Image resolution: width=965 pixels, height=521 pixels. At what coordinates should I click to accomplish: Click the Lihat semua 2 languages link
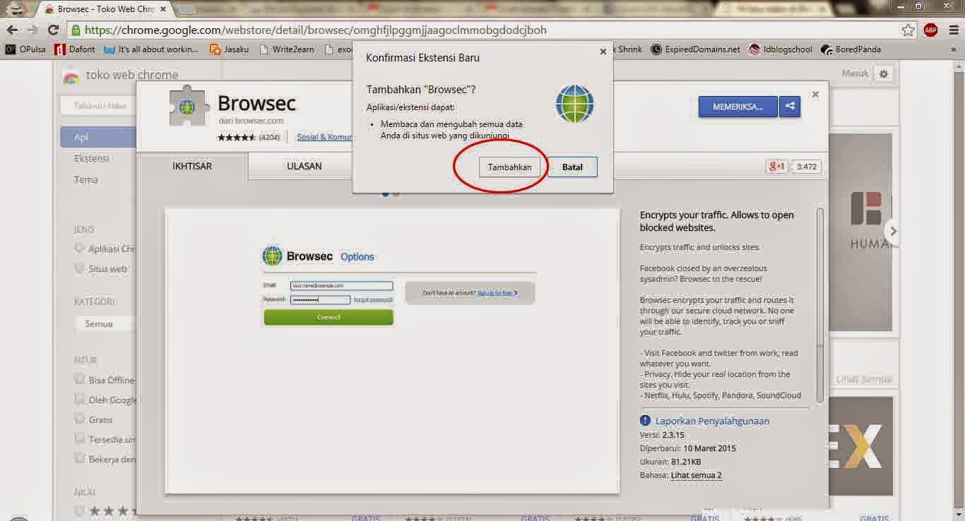coord(697,475)
